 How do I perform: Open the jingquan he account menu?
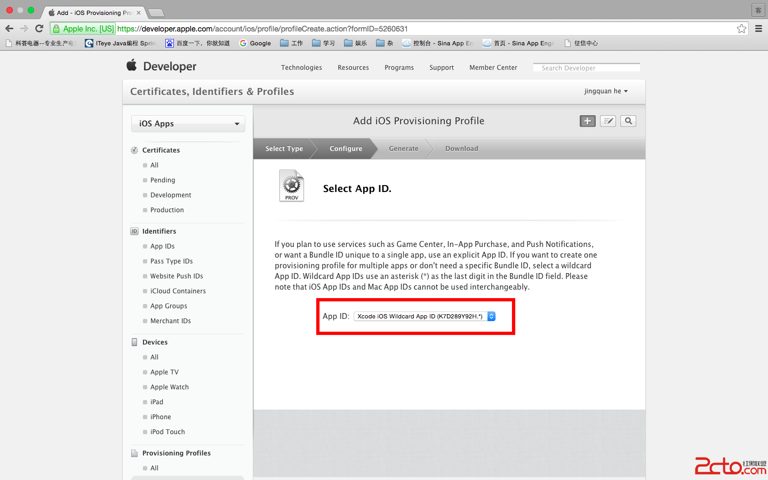606,91
